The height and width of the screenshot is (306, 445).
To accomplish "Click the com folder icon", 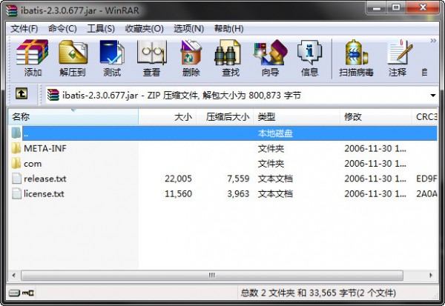I will click(x=16, y=163).
